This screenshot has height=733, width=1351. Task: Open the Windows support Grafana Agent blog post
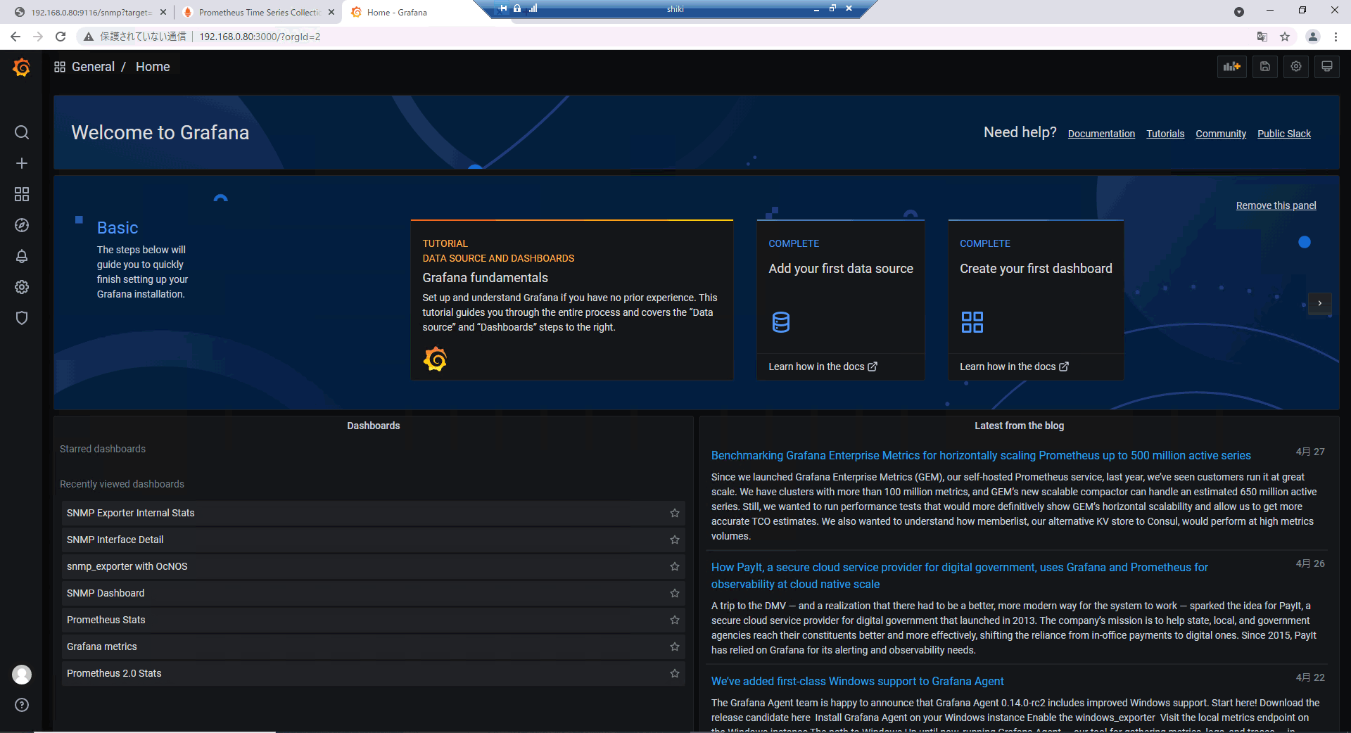857,681
